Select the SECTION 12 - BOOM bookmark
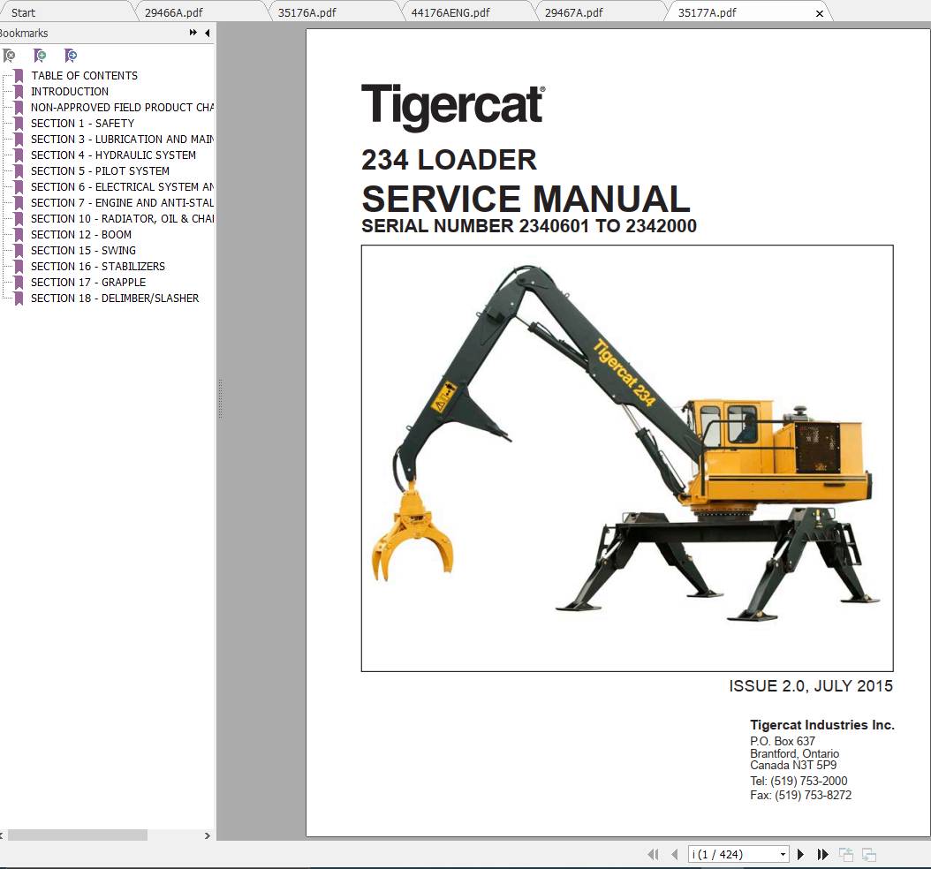 click(x=80, y=234)
